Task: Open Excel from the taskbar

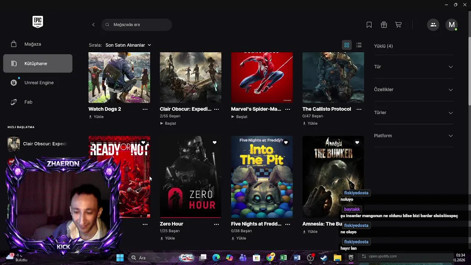Action: tap(283, 258)
